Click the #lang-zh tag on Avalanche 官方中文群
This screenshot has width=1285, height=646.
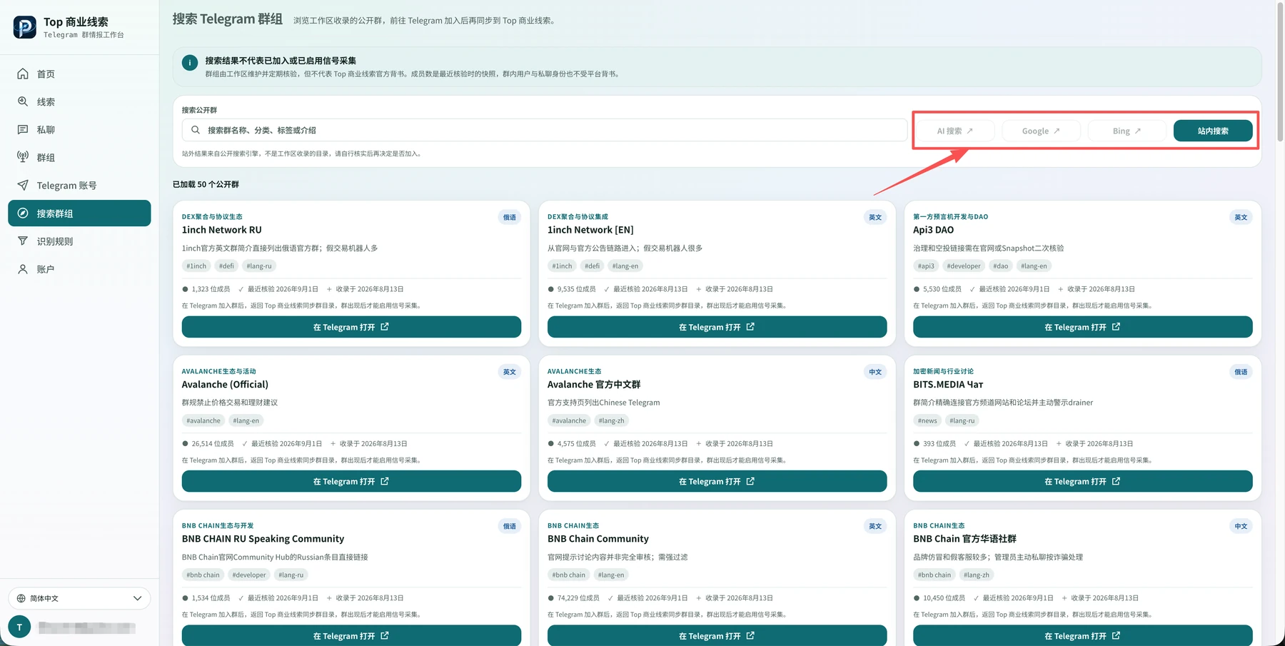(x=611, y=420)
